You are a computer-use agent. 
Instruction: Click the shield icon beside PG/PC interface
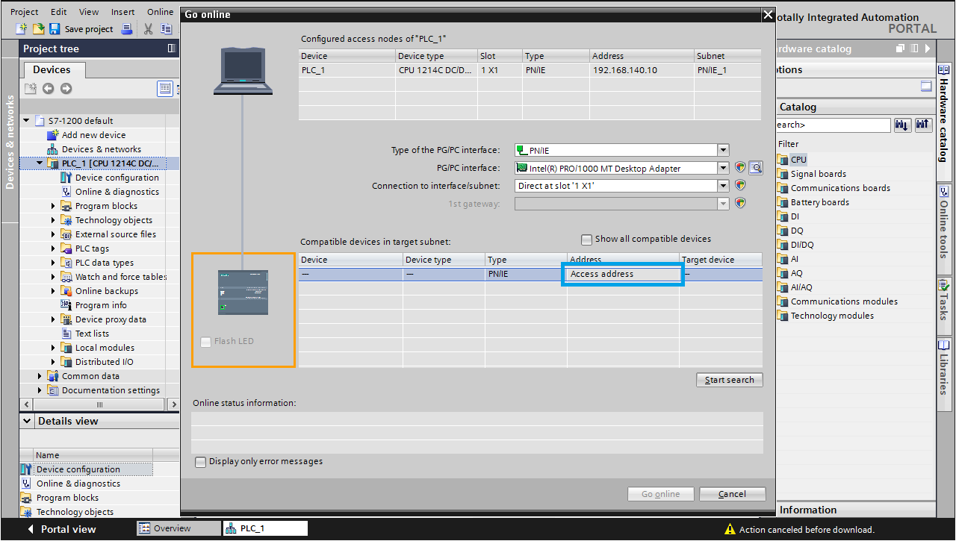click(740, 168)
